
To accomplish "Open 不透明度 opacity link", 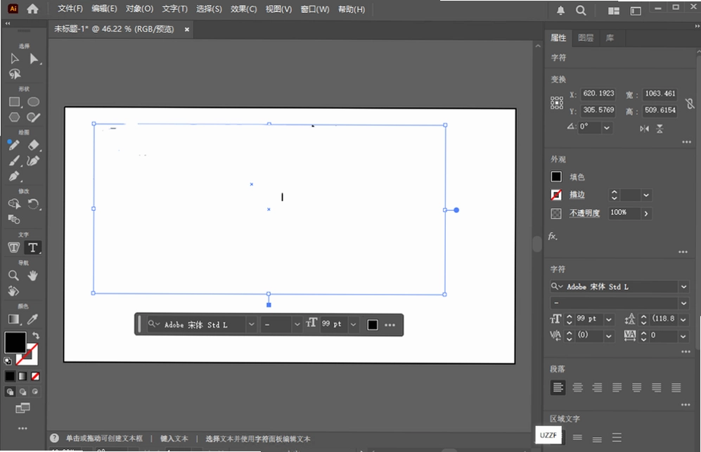I will point(584,213).
